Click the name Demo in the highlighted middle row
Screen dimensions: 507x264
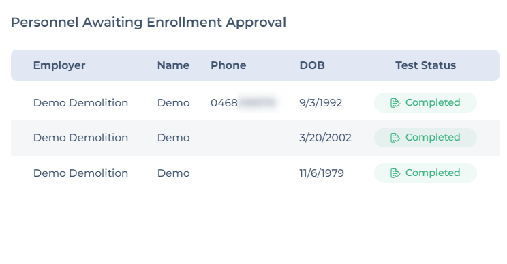173,138
